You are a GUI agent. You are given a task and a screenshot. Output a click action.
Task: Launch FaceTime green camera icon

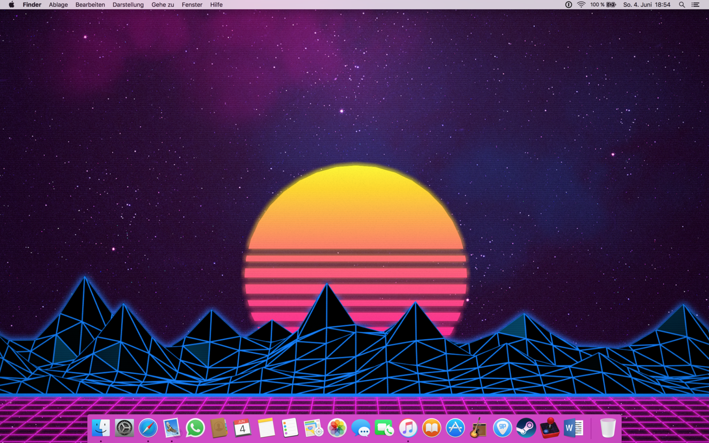click(384, 428)
